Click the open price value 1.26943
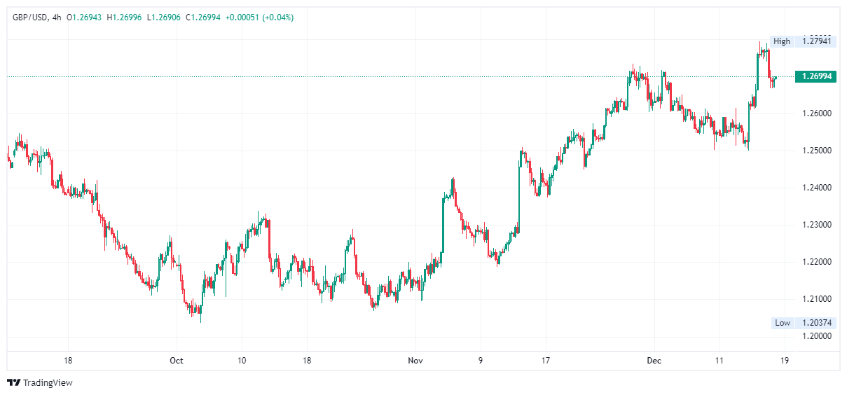 click(x=87, y=17)
